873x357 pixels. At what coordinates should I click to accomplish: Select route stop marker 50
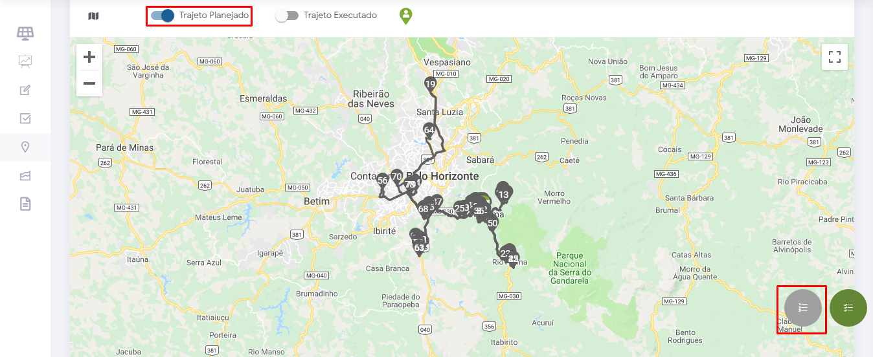coord(492,224)
